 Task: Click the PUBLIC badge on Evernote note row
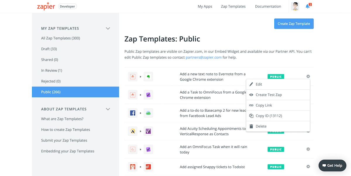click(276, 77)
